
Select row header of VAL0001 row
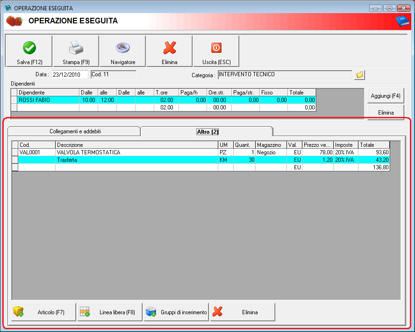click(x=15, y=152)
